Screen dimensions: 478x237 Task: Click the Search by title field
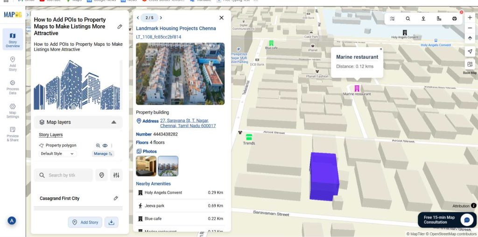pos(63,175)
